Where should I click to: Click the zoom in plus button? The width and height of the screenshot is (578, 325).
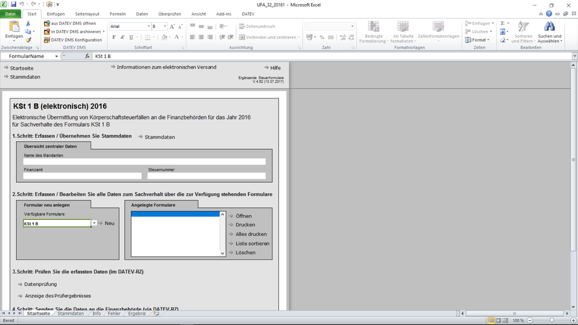(573, 320)
